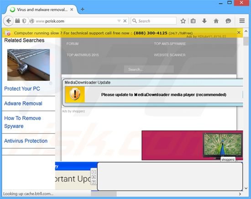The height and width of the screenshot is (199, 251).
Task: Follow the Antivirus Protection link
Action: click(x=26, y=141)
